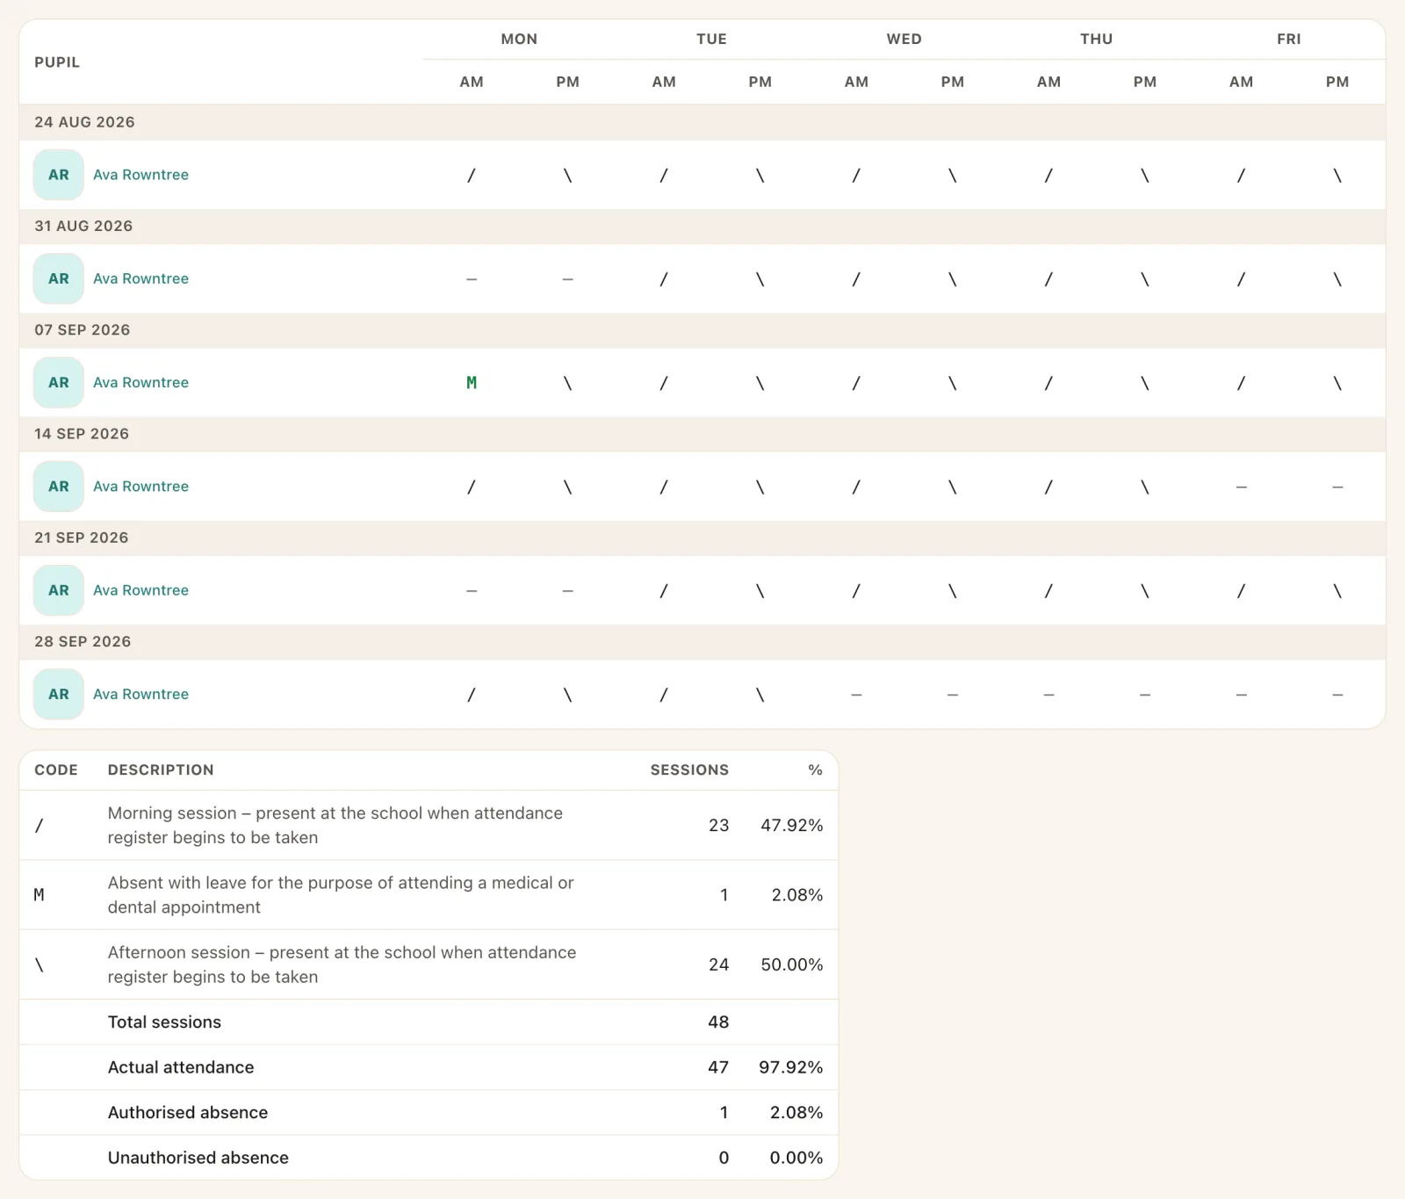Click the SESSIONS column header in summary
This screenshot has width=1405, height=1199.
689,769
